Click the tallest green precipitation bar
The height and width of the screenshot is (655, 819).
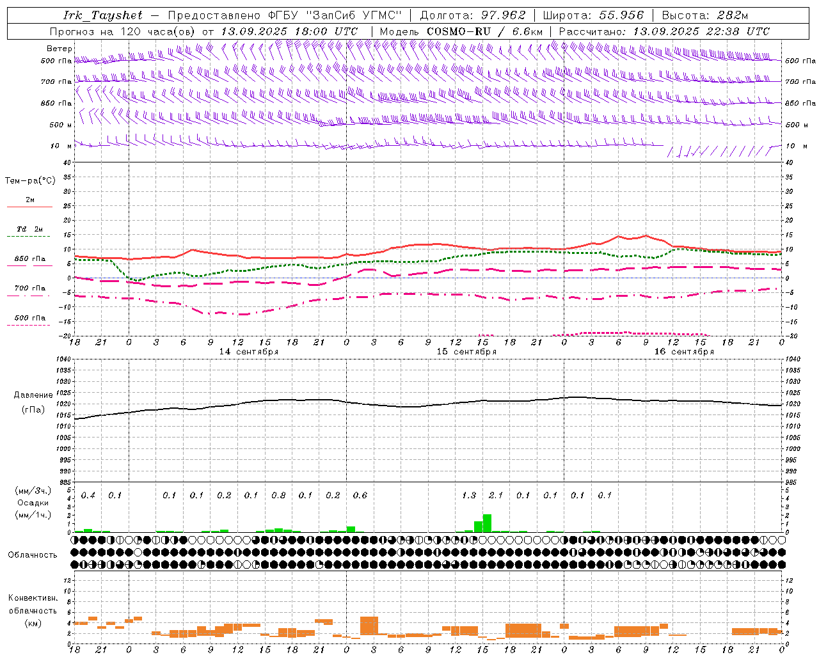coord(487,523)
